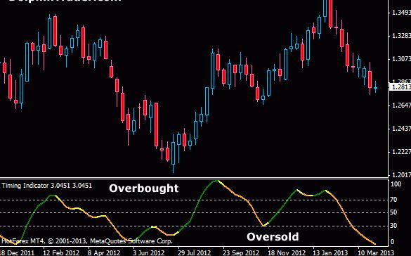Viewport: 411px width, 256px height.
Task: Click the 1.2017 price axis value
Action: tap(401, 174)
